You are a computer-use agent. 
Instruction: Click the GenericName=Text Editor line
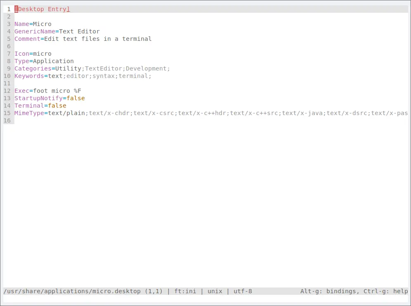point(57,31)
